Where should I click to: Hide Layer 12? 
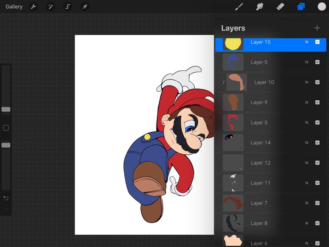[x=317, y=163]
